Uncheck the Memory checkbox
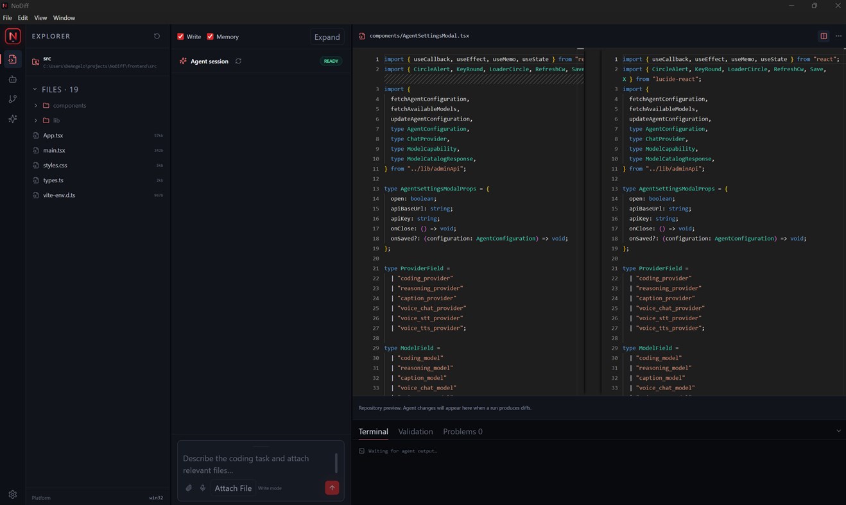Image resolution: width=846 pixels, height=505 pixels. coord(210,37)
